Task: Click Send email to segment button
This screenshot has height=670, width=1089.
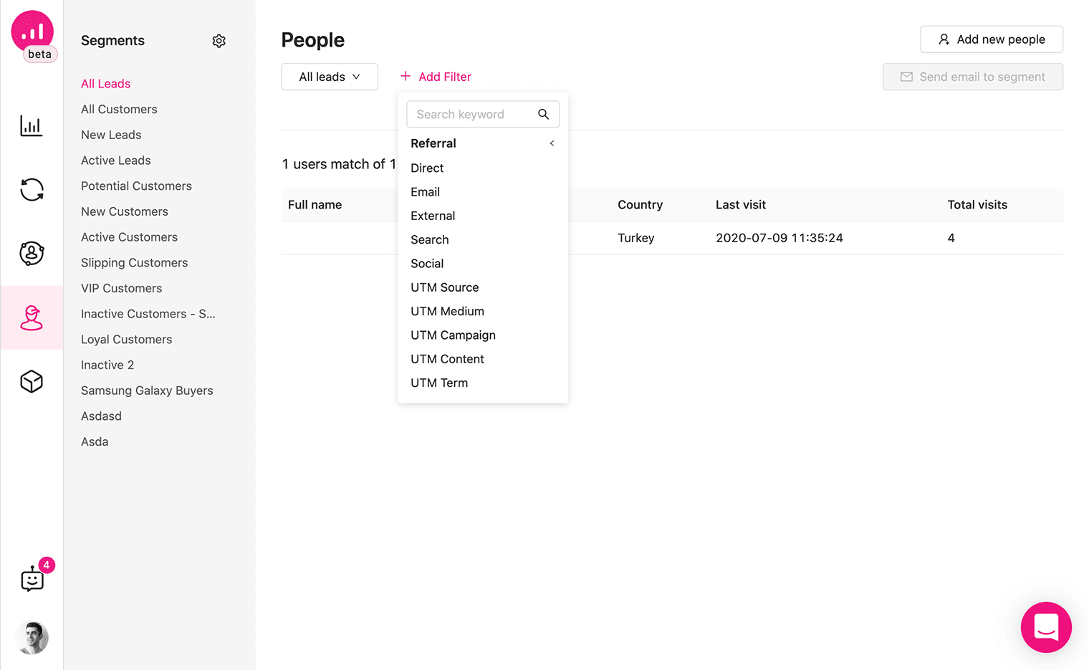Action: tap(973, 77)
